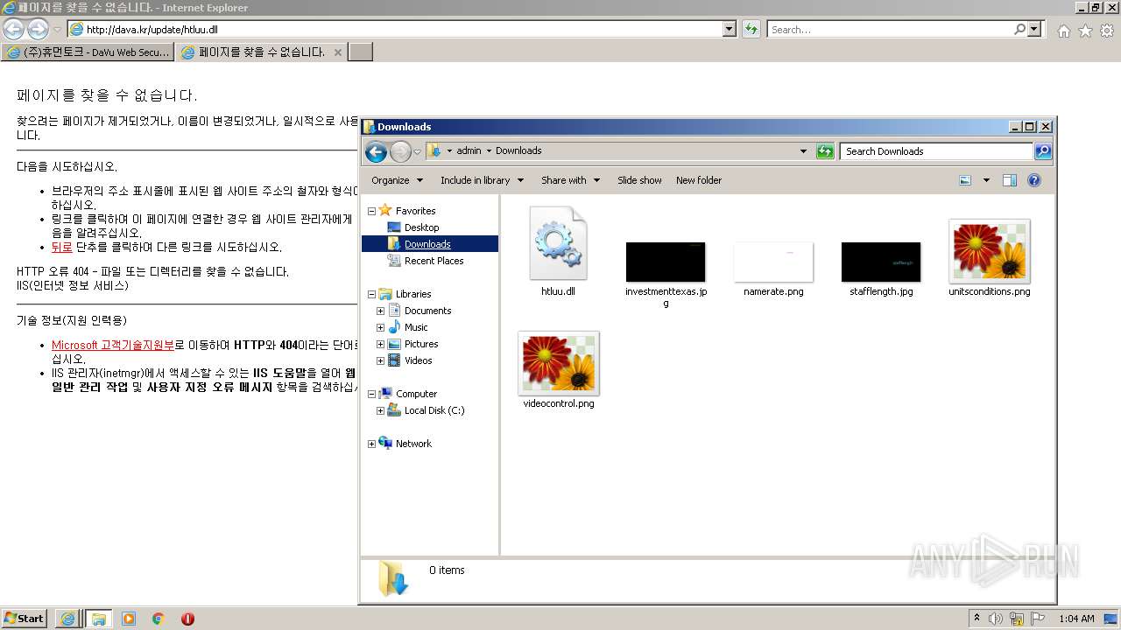Expand the Pictures library node
The height and width of the screenshot is (630, 1121).
[x=380, y=344]
